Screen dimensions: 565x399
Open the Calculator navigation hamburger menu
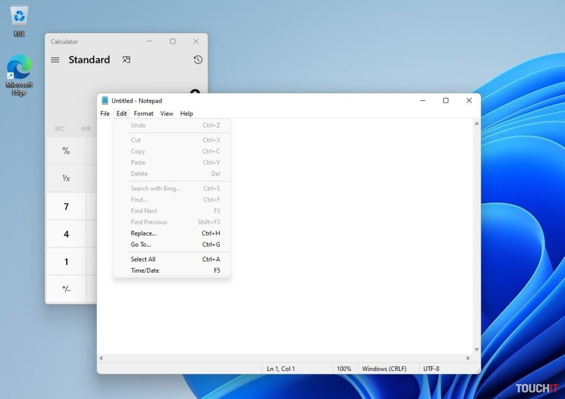[x=55, y=60]
